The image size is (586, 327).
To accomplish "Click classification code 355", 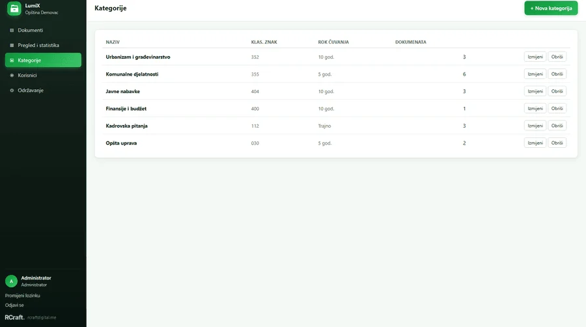I will (255, 74).
